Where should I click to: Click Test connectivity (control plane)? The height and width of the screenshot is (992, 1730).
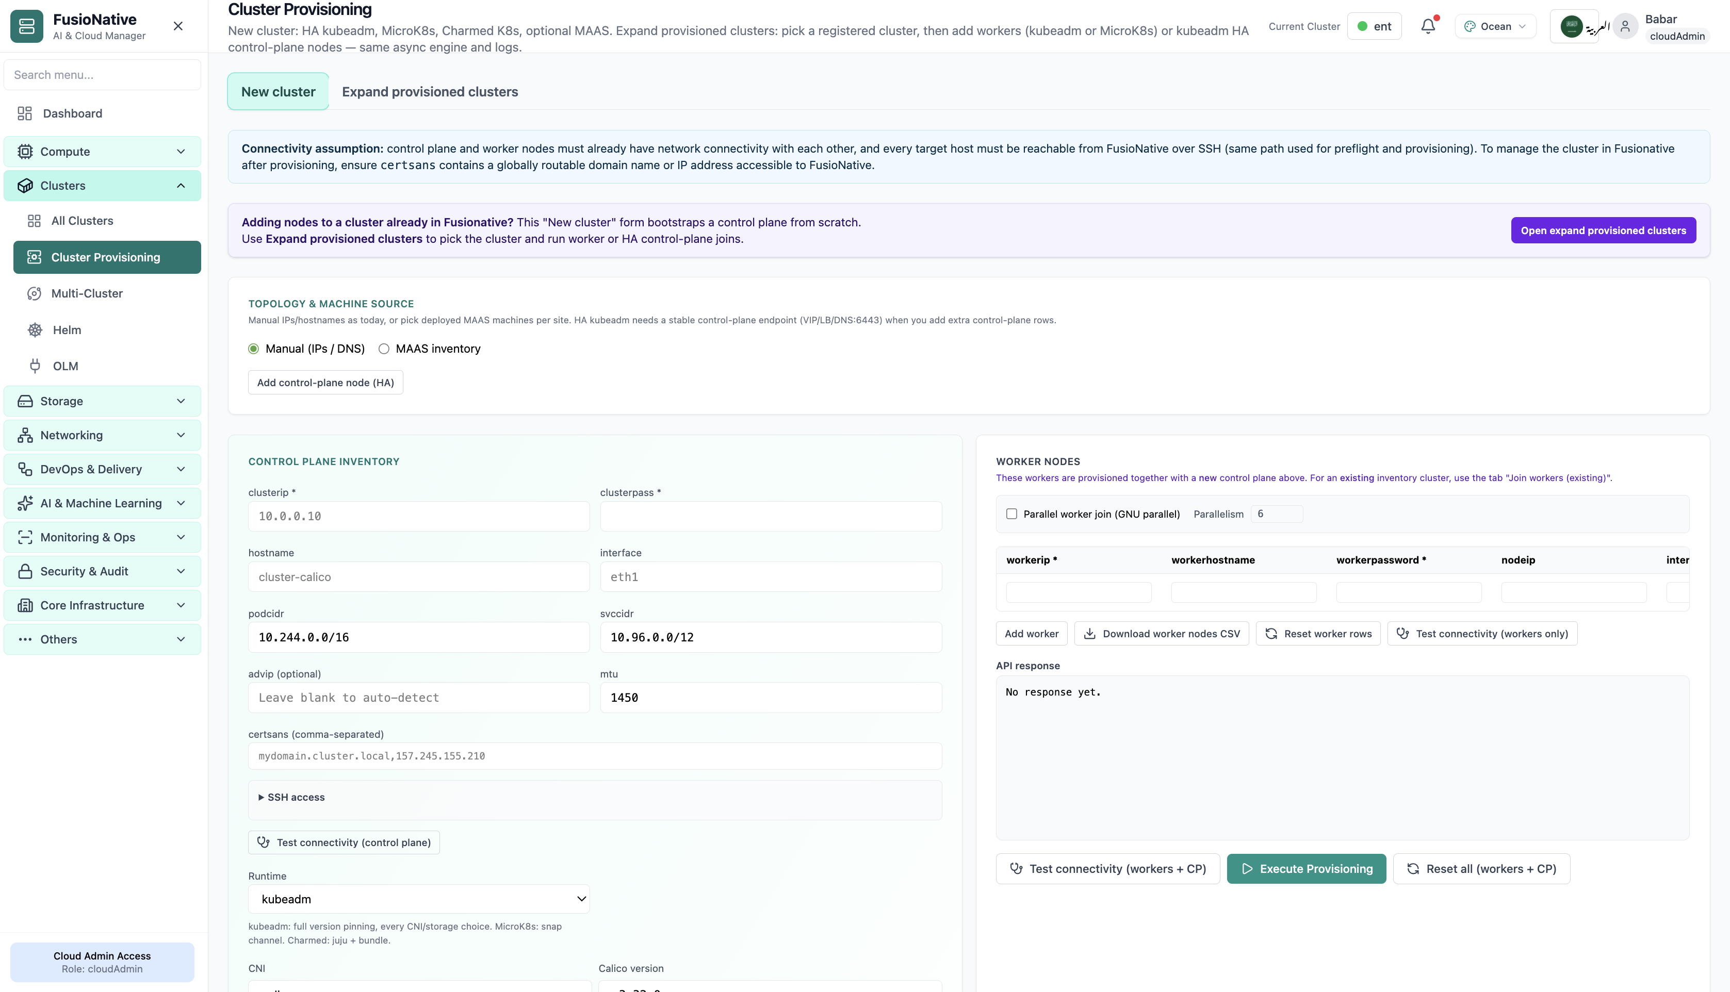(344, 842)
